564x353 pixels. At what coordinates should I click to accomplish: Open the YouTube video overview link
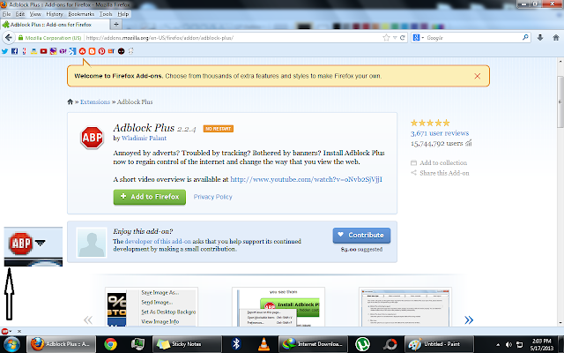click(306, 179)
